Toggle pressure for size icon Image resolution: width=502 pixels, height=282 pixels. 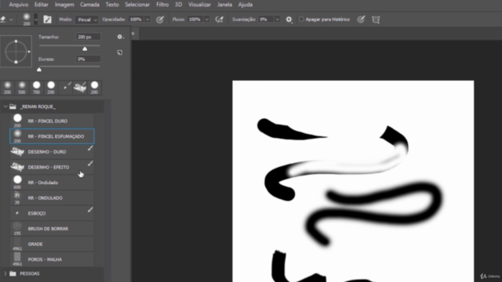click(361, 20)
